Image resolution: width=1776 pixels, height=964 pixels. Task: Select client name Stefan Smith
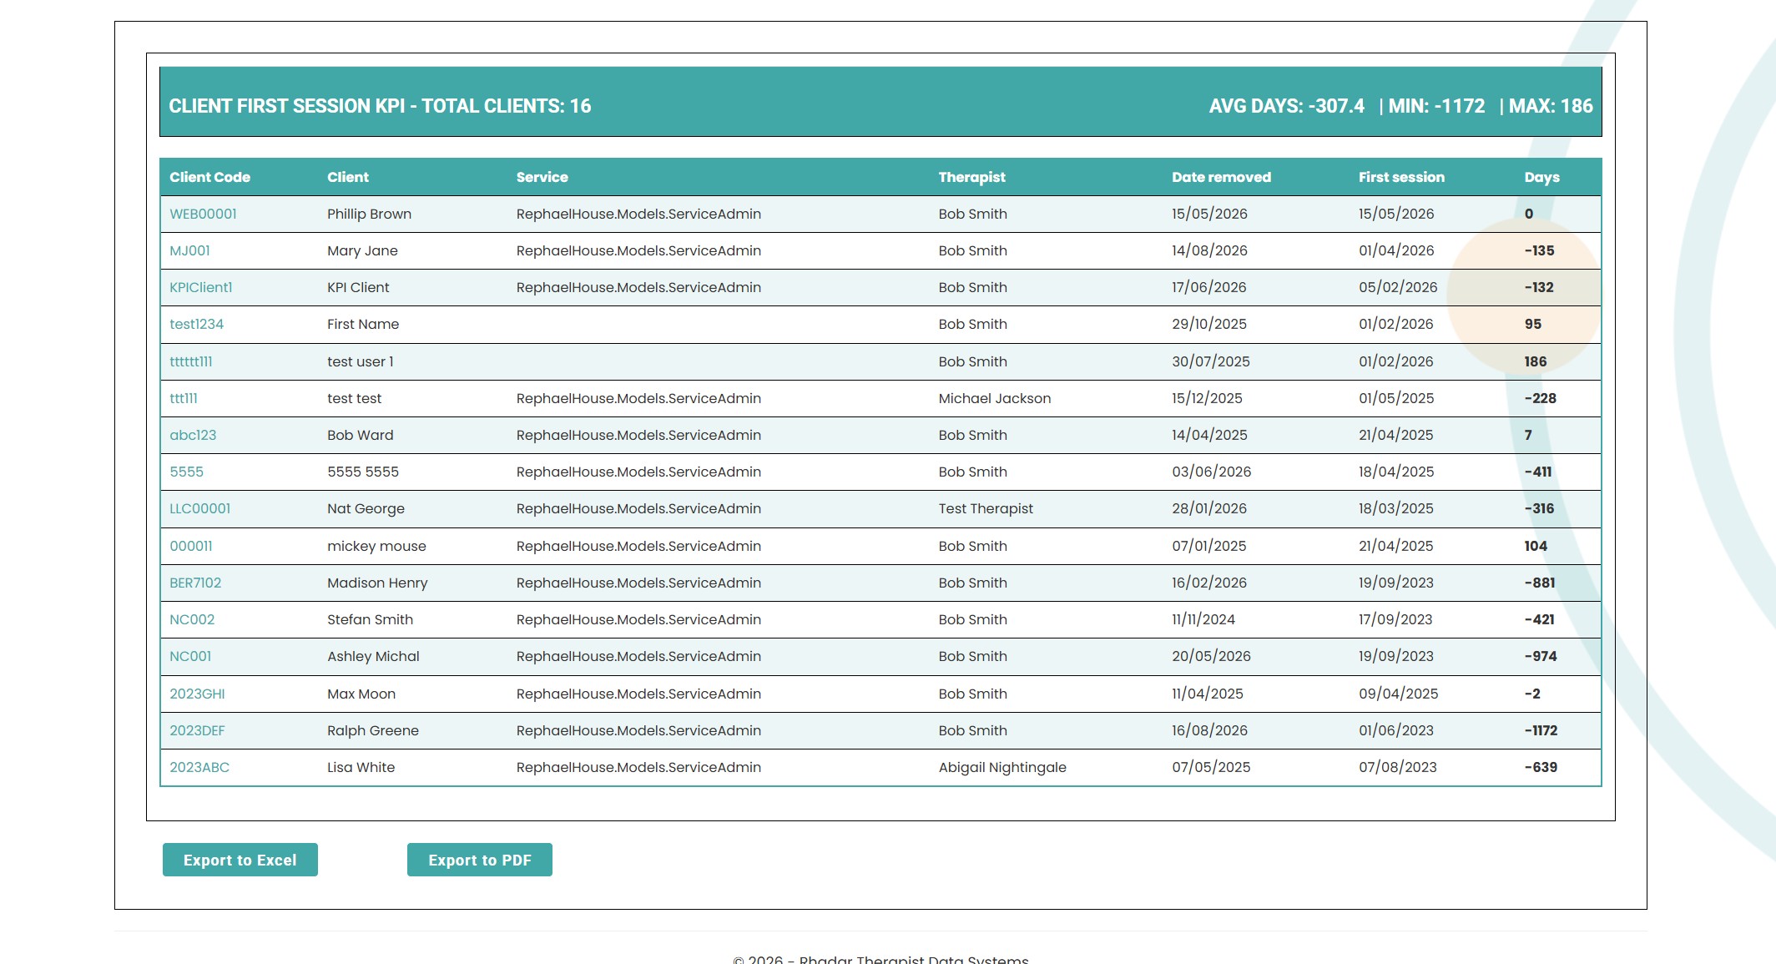coord(370,619)
